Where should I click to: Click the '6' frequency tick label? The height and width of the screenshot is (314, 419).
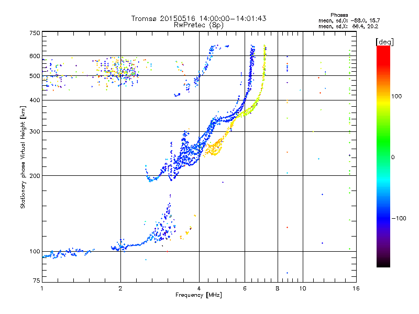click(x=245, y=288)
